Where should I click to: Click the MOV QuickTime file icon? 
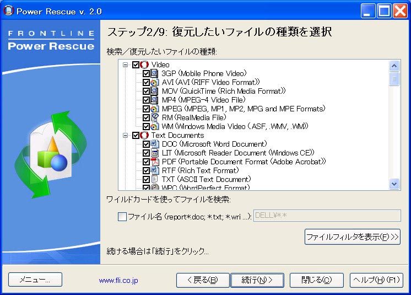click(155, 91)
